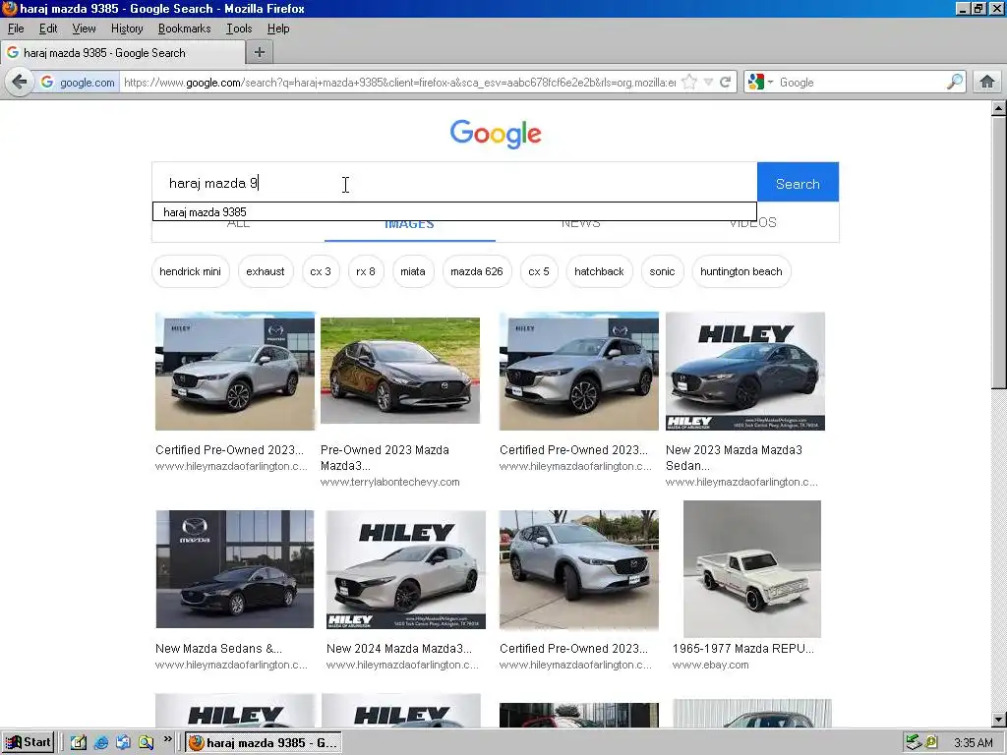Focus the Google query input field
The image size is (1007, 755).
point(454,183)
